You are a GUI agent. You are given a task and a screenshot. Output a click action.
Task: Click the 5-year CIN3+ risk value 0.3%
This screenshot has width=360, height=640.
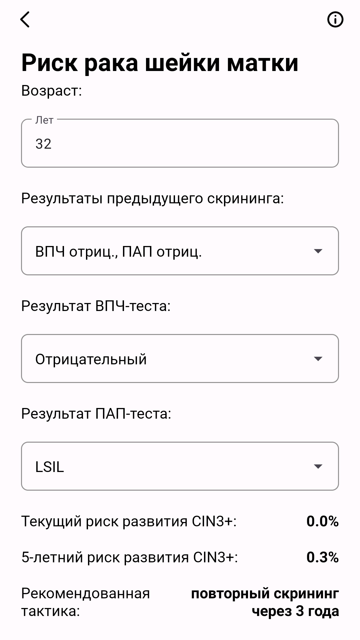(323, 557)
